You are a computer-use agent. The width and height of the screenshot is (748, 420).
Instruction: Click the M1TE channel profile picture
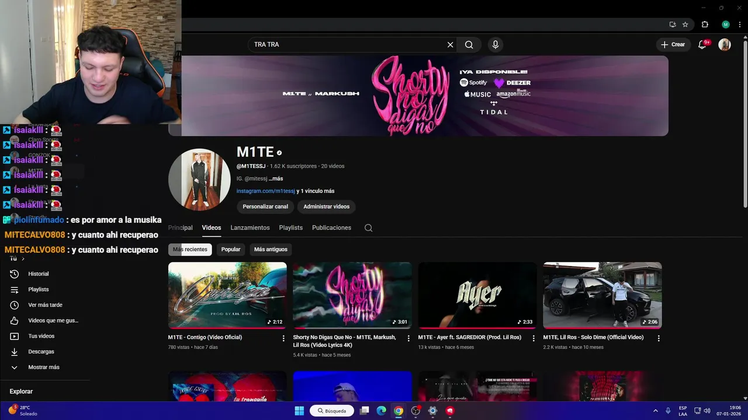tap(199, 180)
